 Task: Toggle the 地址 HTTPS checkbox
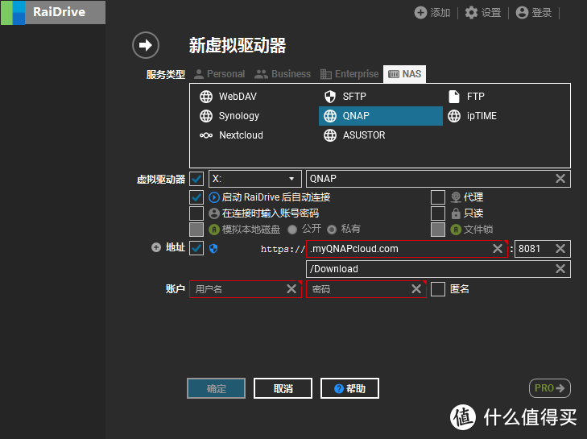196,248
